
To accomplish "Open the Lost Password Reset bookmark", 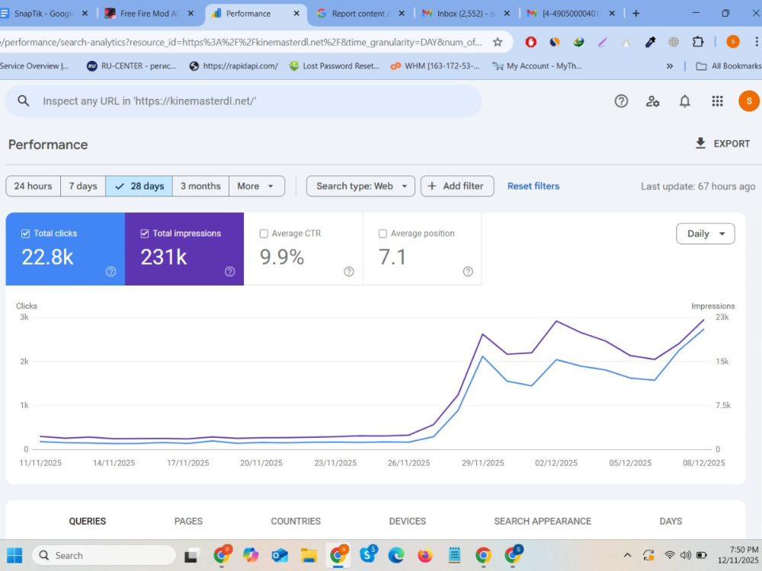I will click(x=335, y=66).
